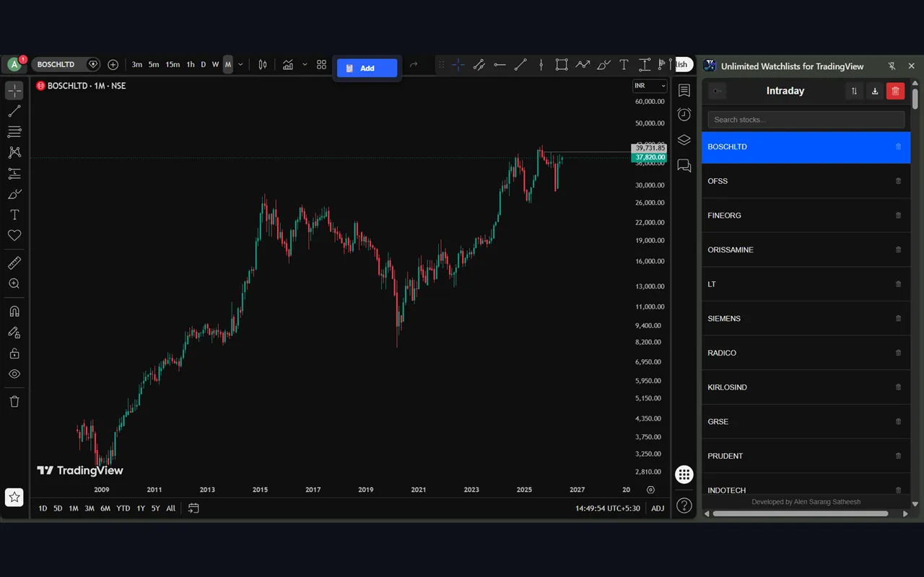Viewport: 924px width, 577px height.
Task: Set date range to YTD
Action: (123, 508)
